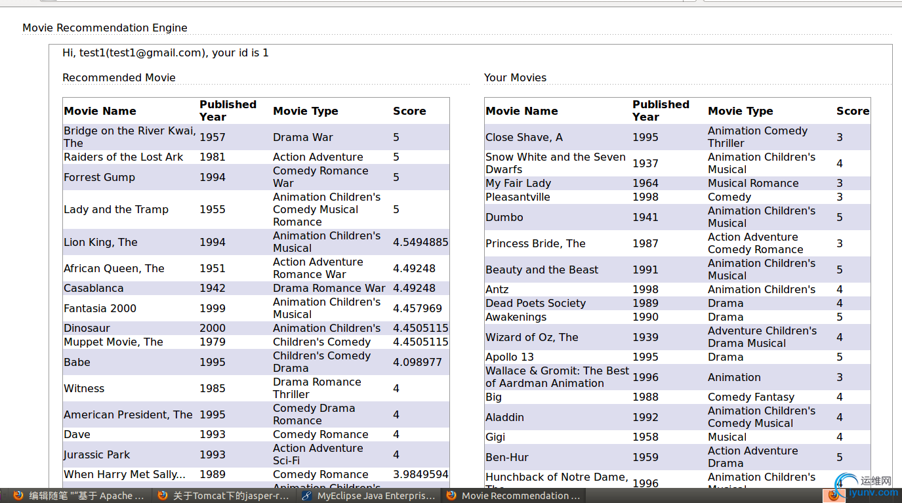Select the Aladdin movie name
Screen dimensions: 902x503
[x=504, y=417]
